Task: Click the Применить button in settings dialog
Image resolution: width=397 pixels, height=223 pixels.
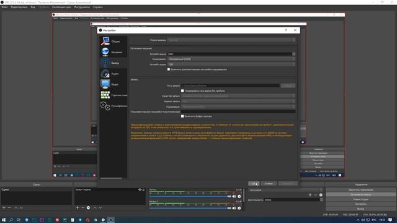Action: pos(288,183)
